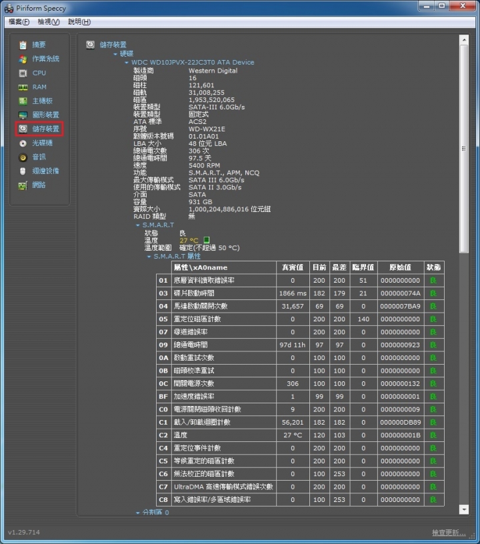Collapse the S.M.A.R.T section
This screenshot has width=480, height=544.
pyautogui.click(x=138, y=225)
